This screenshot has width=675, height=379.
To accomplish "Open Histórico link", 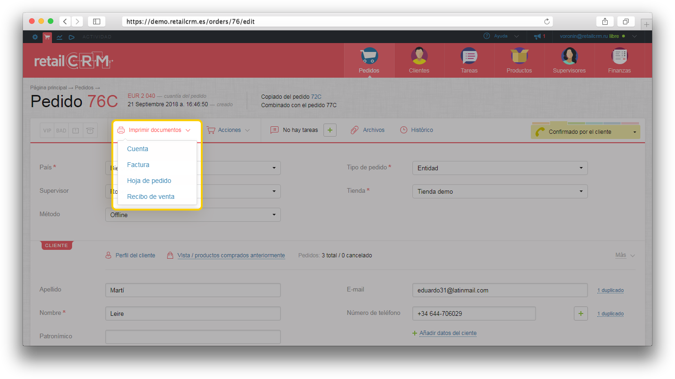I will [x=422, y=130].
